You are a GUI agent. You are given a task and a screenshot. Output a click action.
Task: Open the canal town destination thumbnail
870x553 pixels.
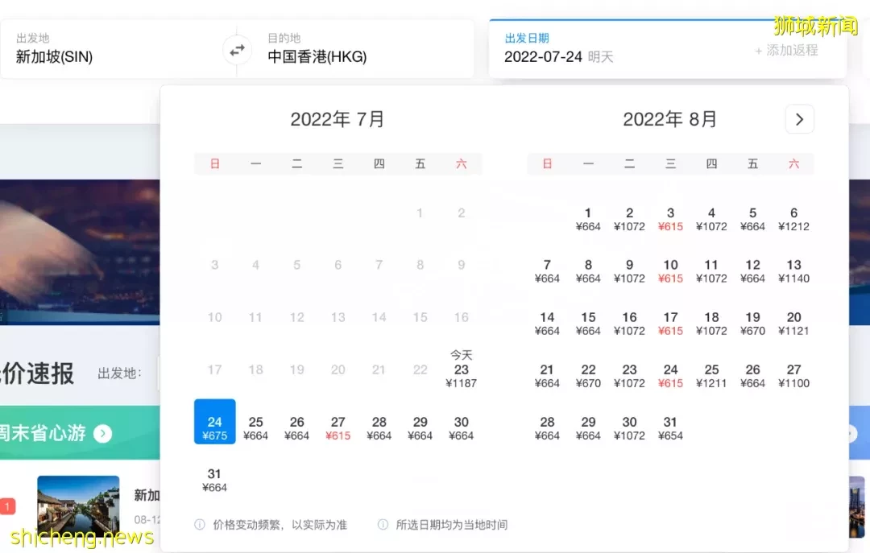coord(78,505)
